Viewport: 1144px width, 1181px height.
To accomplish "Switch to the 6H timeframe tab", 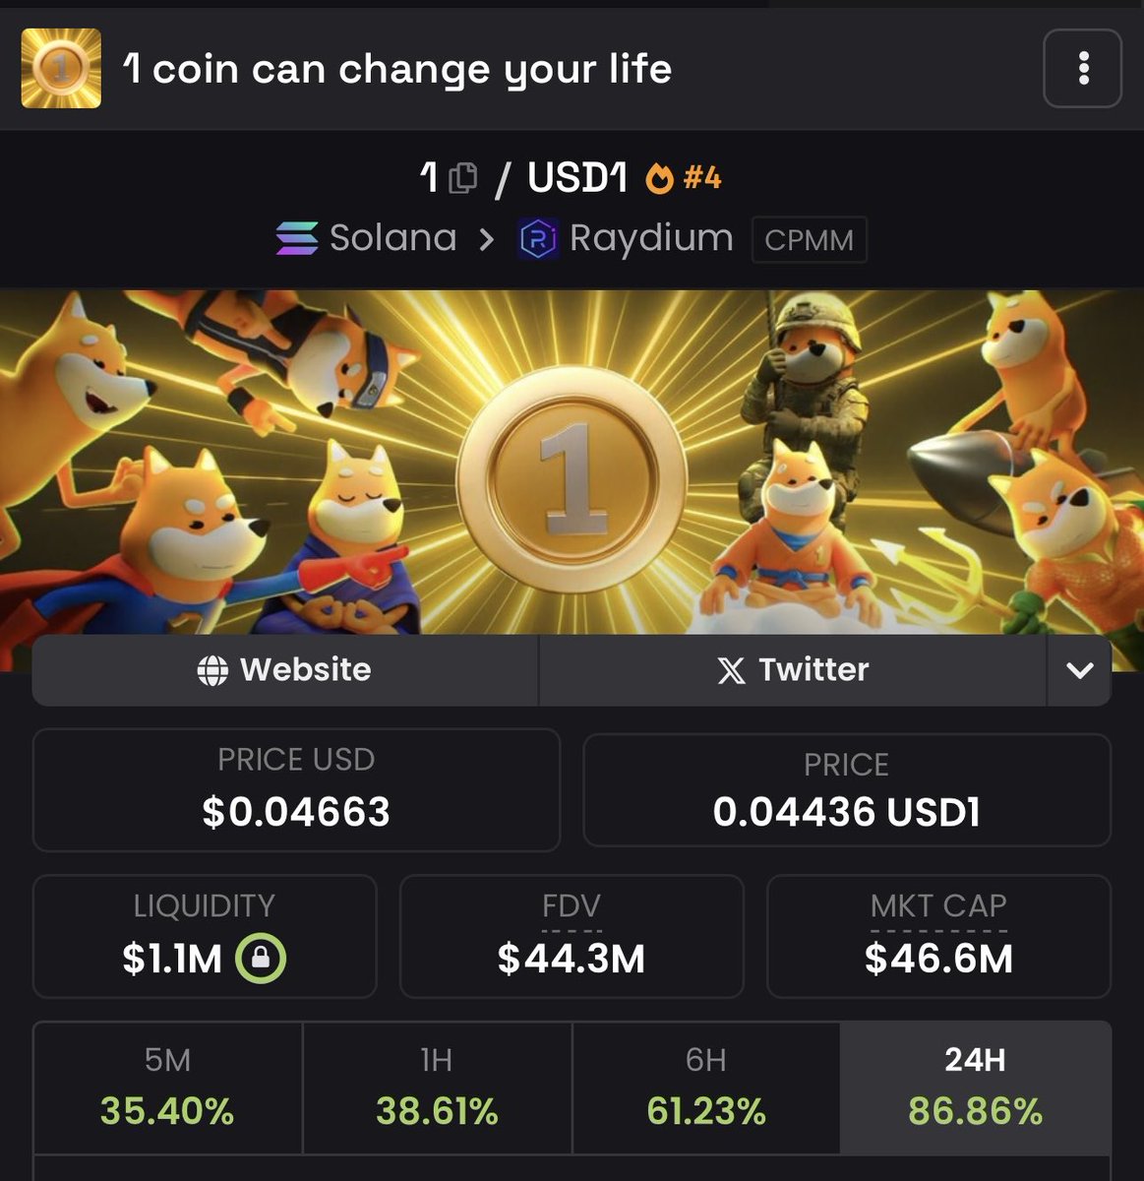I will click(x=706, y=1087).
